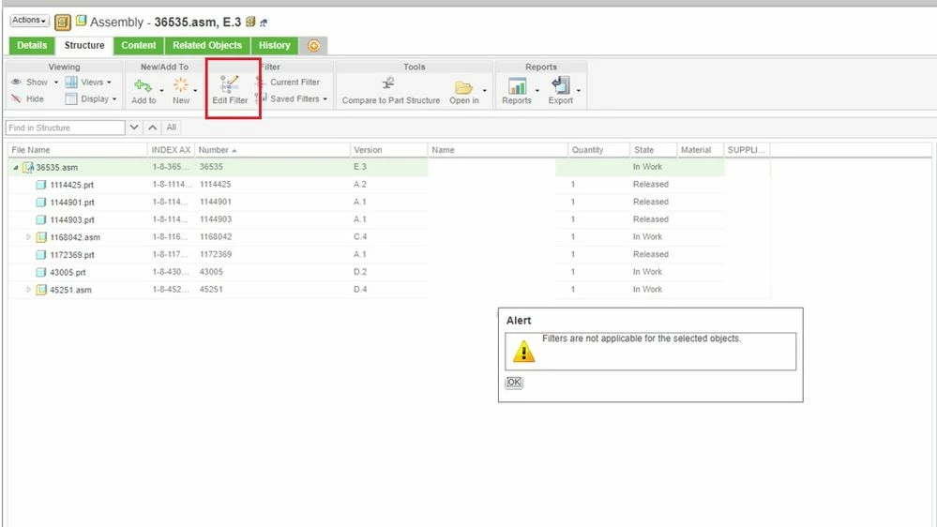Click the Open in folder icon
The height and width of the screenshot is (527, 937).
click(463, 88)
